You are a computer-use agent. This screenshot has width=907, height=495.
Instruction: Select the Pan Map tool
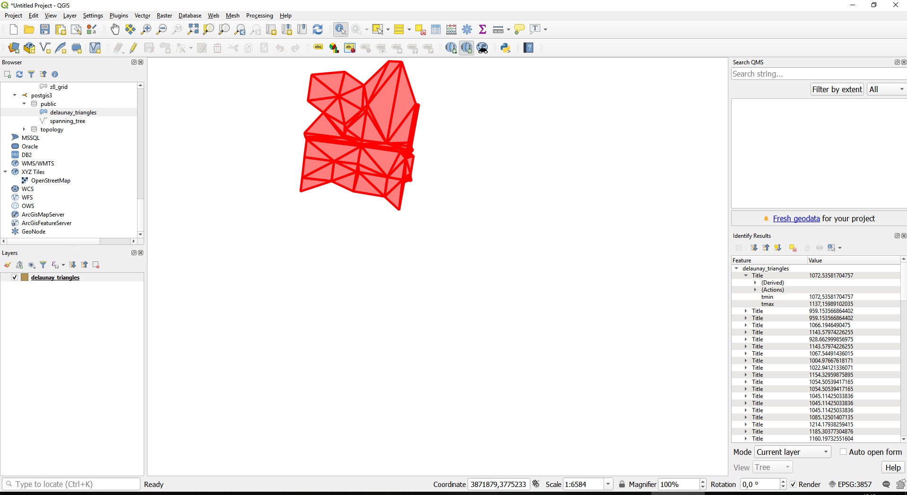pos(114,29)
